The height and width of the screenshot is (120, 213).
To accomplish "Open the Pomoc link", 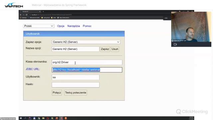I will tap(87, 26).
